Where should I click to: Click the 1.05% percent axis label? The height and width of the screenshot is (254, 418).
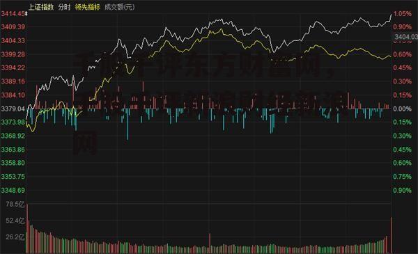pyautogui.click(x=403, y=14)
